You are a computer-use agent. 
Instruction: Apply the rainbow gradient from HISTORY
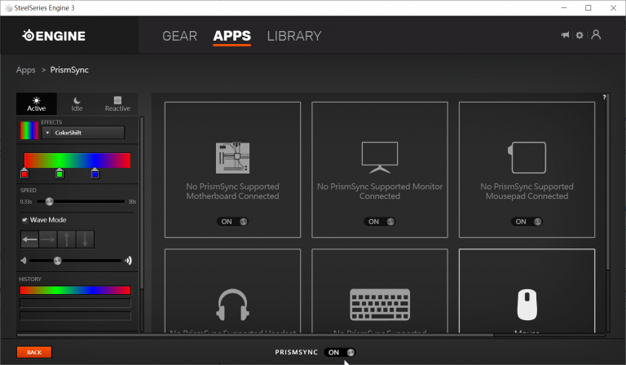(x=76, y=290)
